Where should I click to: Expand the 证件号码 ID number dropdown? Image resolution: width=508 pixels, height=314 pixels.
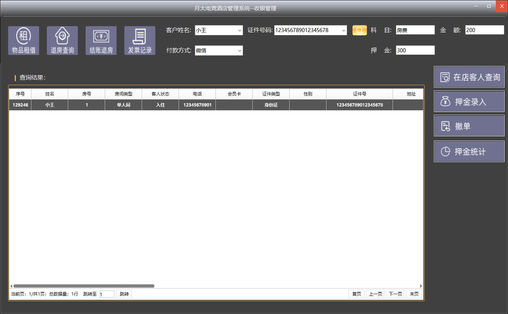pos(343,30)
